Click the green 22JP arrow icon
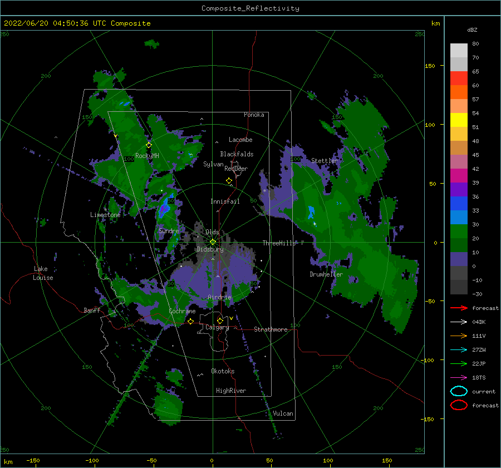 tap(459, 363)
